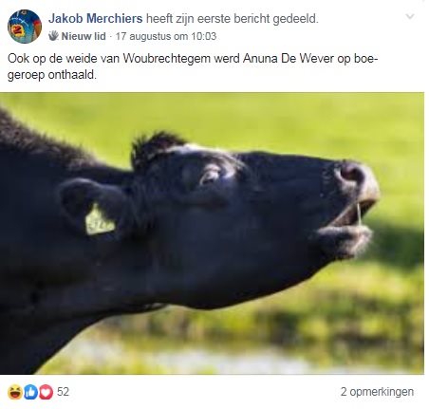429x409 pixels.
Task: Click the yellow ear tag on the cow
Action: tap(100, 219)
